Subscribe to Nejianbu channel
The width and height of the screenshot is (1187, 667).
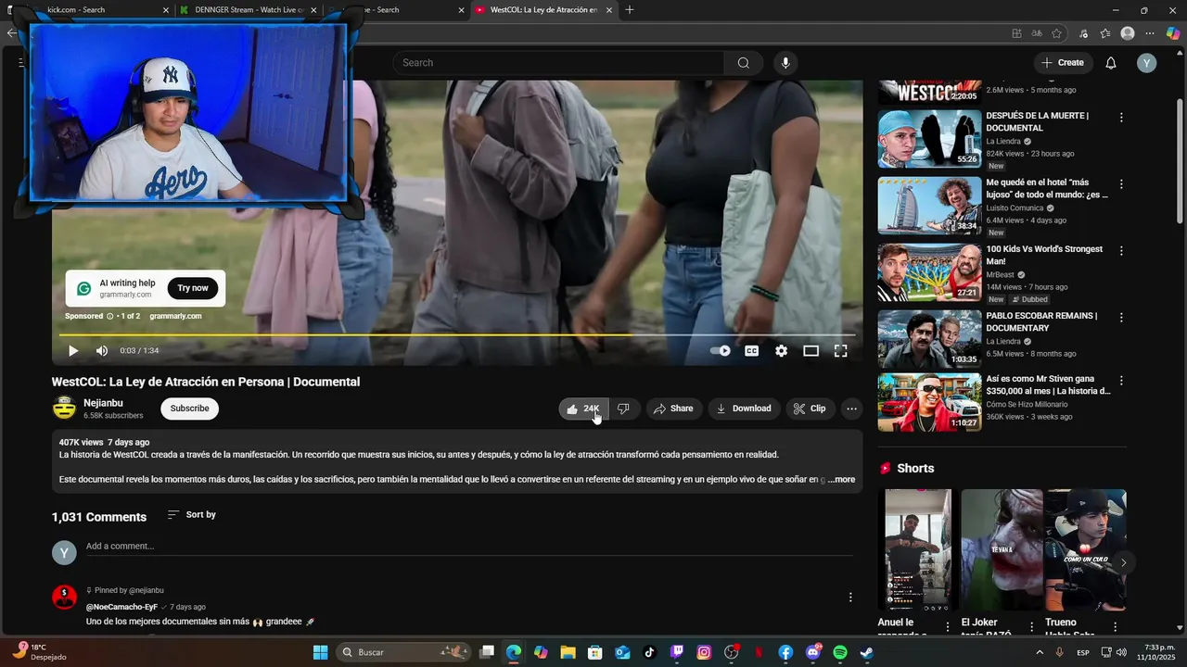click(x=189, y=409)
